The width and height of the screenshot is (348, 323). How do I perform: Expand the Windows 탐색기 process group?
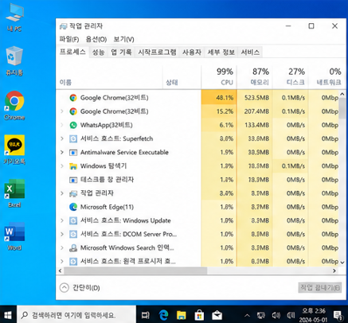coord(62,166)
